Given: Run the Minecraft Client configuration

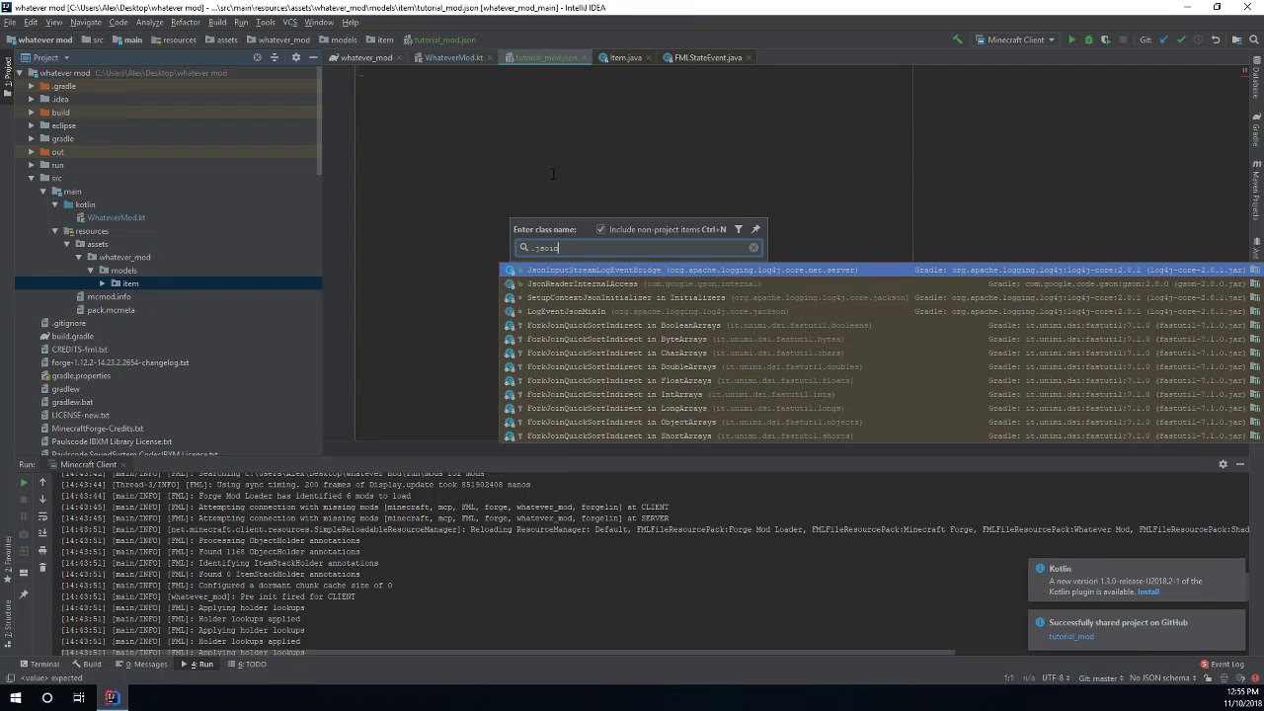Looking at the screenshot, I should (1071, 39).
